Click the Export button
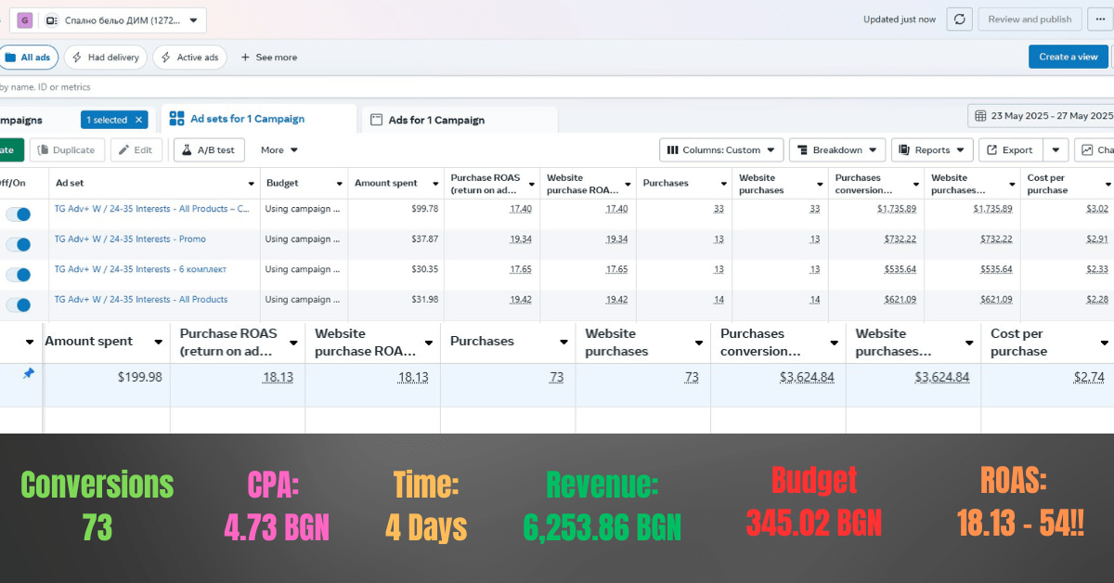Viewport: 1114px width, 583px height. tap(1010, 149)
